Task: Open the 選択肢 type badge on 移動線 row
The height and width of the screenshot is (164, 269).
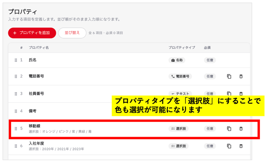Action: coord(178,129)
